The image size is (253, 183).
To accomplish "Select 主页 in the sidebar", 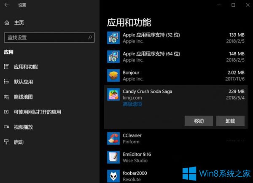I will [x=19, y=23].
